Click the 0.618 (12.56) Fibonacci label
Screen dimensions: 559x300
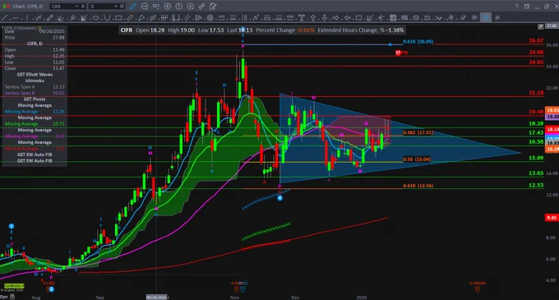click(418, 186)
